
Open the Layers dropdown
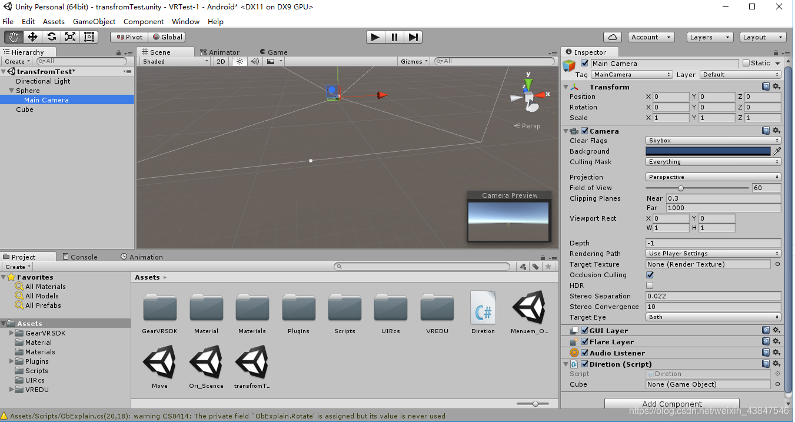[x=710, y=37]
